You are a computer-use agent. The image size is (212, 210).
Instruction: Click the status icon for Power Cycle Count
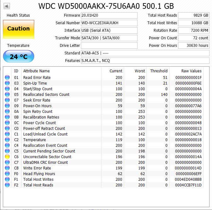coord(7,123)
